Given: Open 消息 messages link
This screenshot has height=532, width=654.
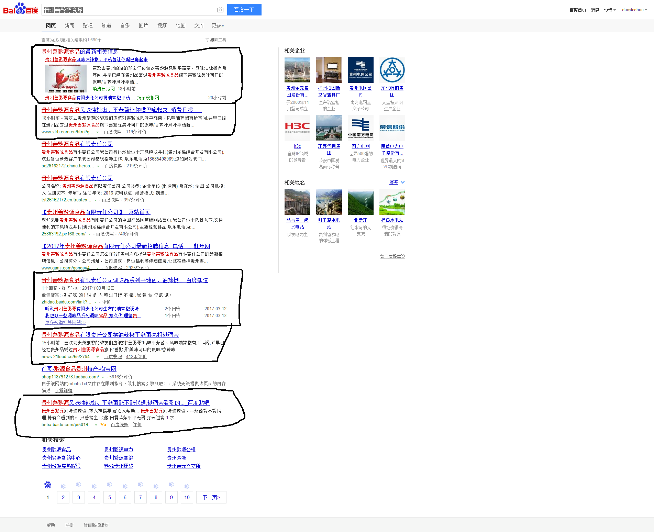Looking at the screenshot, I should [x=595, y=10].
